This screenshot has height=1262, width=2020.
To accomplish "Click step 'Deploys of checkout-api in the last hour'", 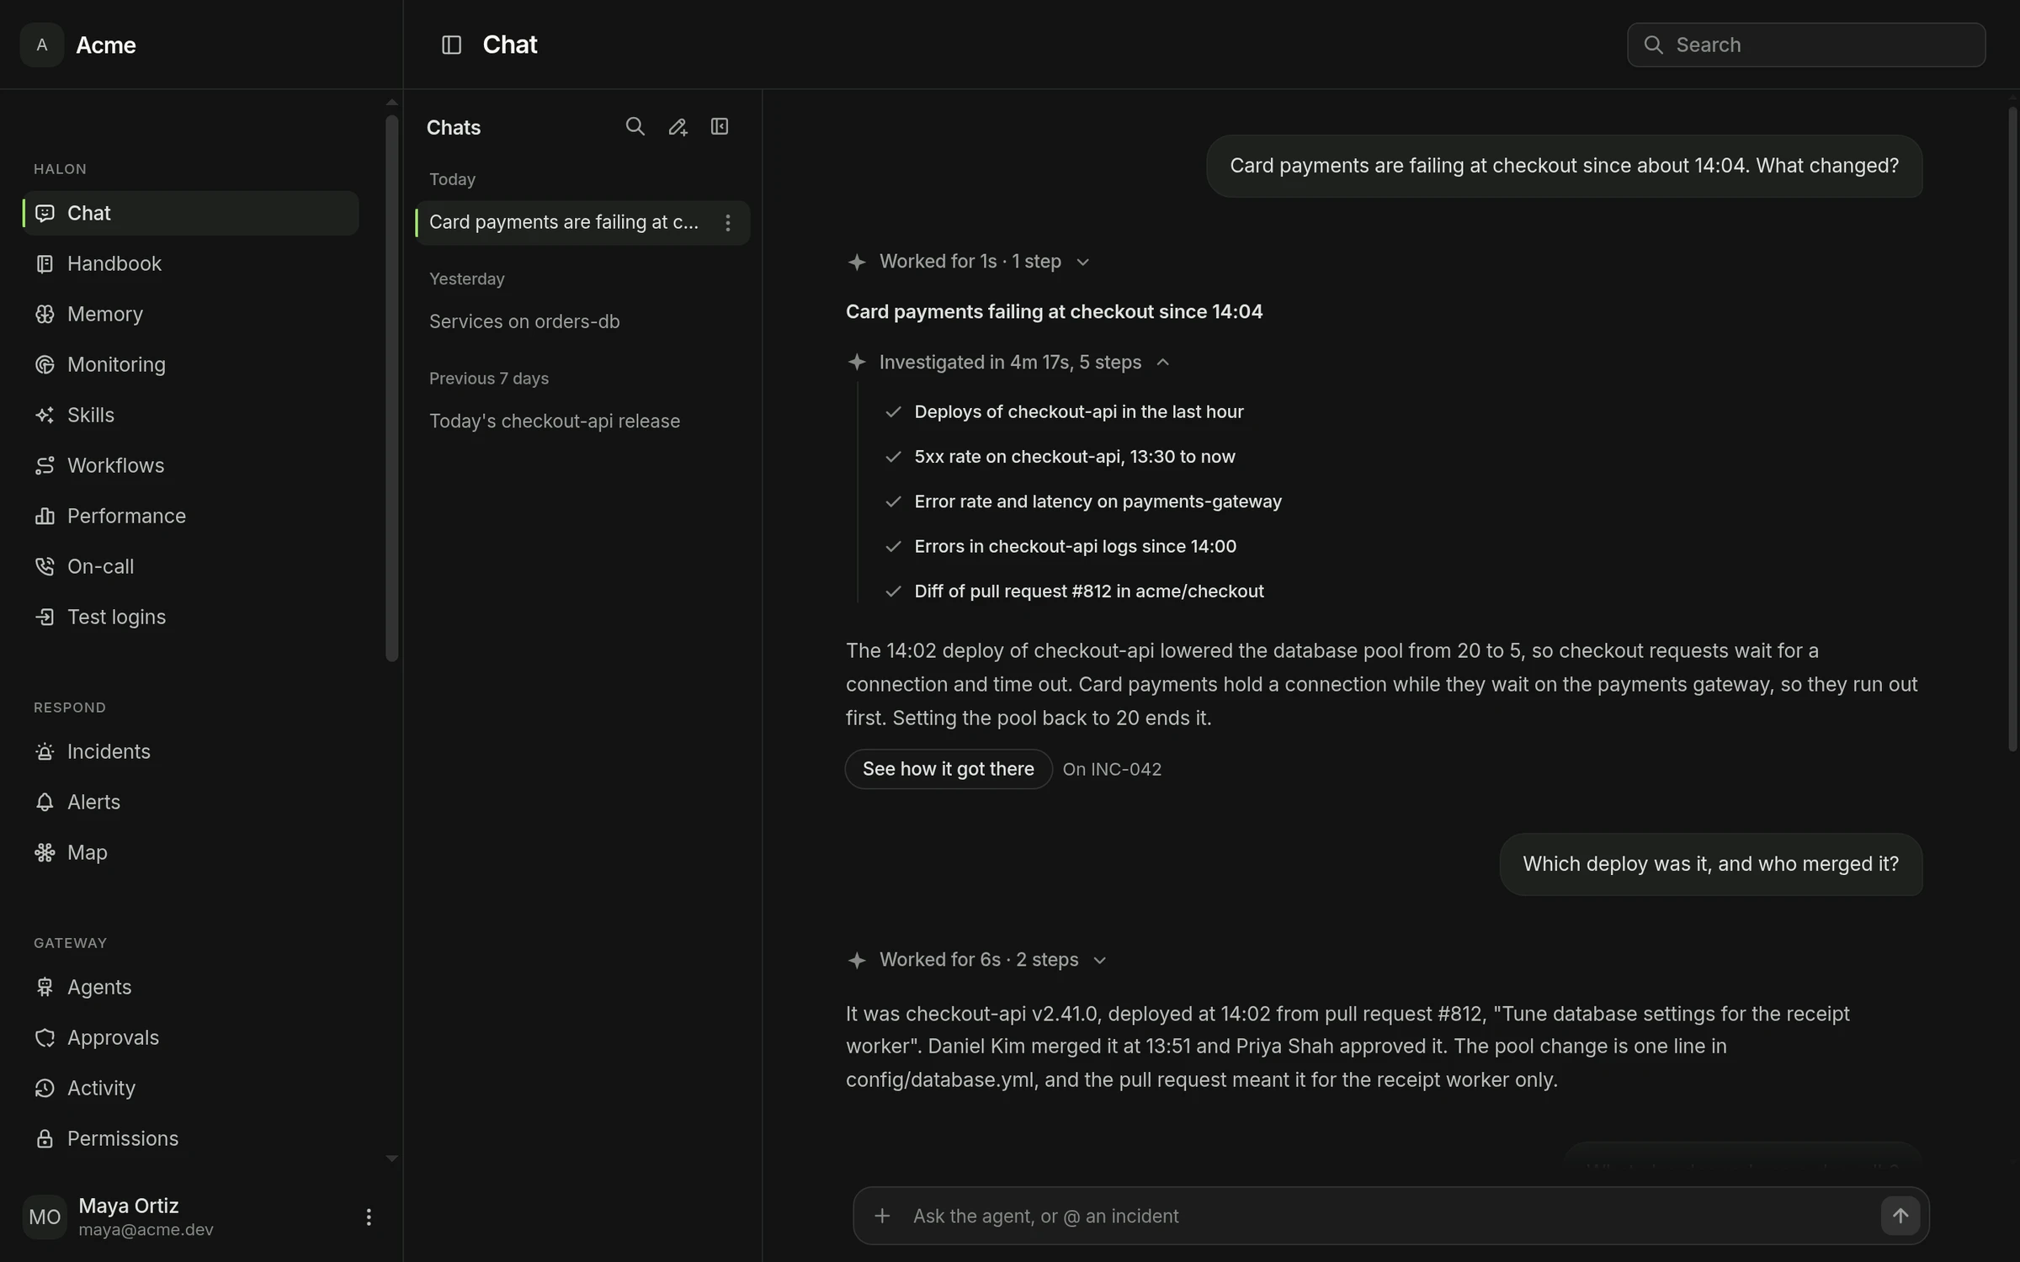I will pos(1065,412).
